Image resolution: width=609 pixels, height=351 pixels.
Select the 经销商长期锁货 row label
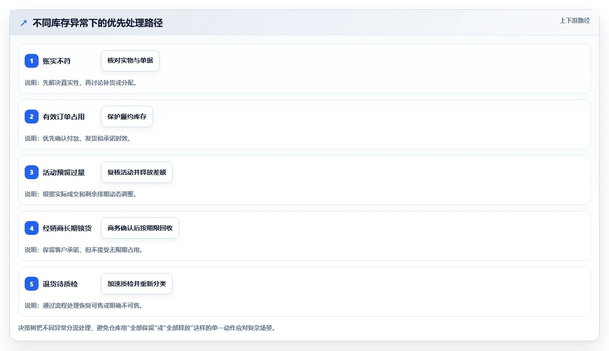pos(67,228)
